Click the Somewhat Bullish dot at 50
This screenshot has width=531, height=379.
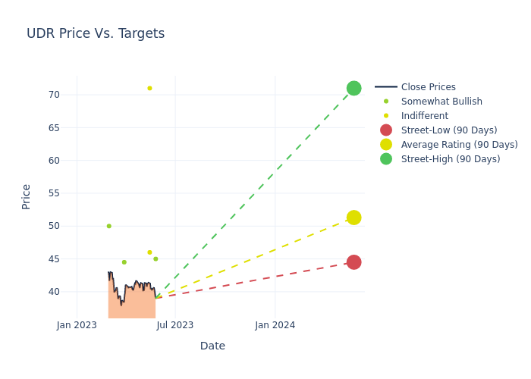[x=108, y=226]
